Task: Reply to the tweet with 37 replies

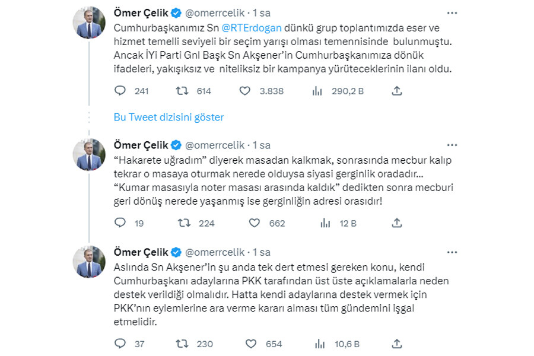Action: tap(120, 344)
